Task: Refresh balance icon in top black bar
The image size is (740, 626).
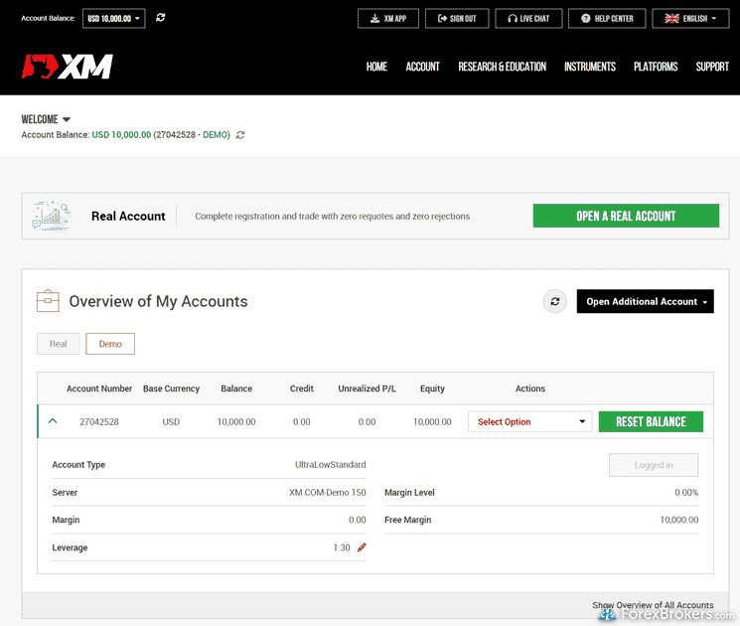Action: pos(161,18)
